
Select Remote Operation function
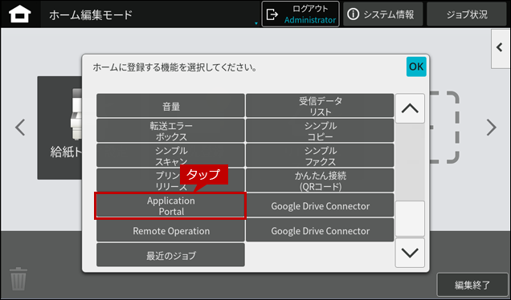[x=170, y=230]
